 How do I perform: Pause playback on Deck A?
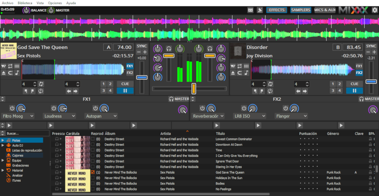(125, 91)
